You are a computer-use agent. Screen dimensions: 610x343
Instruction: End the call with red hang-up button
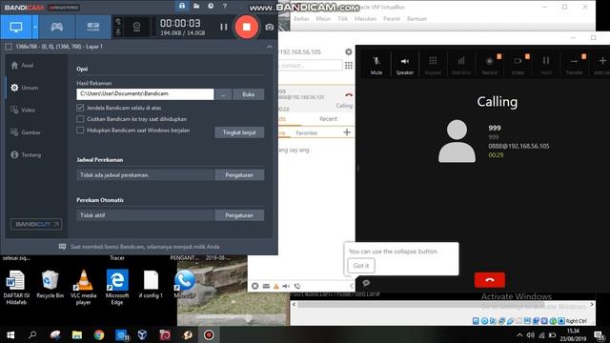pos(489,280)
